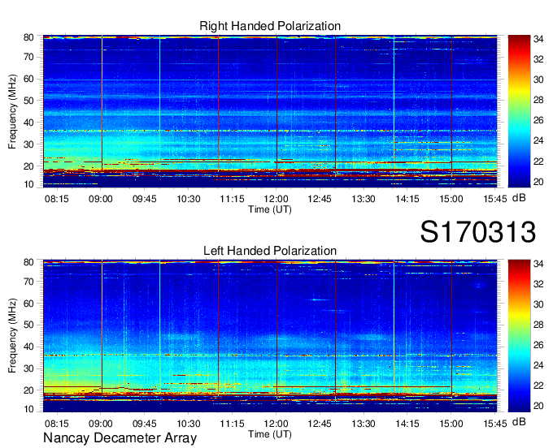The width and height of the screenshot is (553, 448).
Task: Click the dB unit label of top colorbar
Action: coord(519,198)
